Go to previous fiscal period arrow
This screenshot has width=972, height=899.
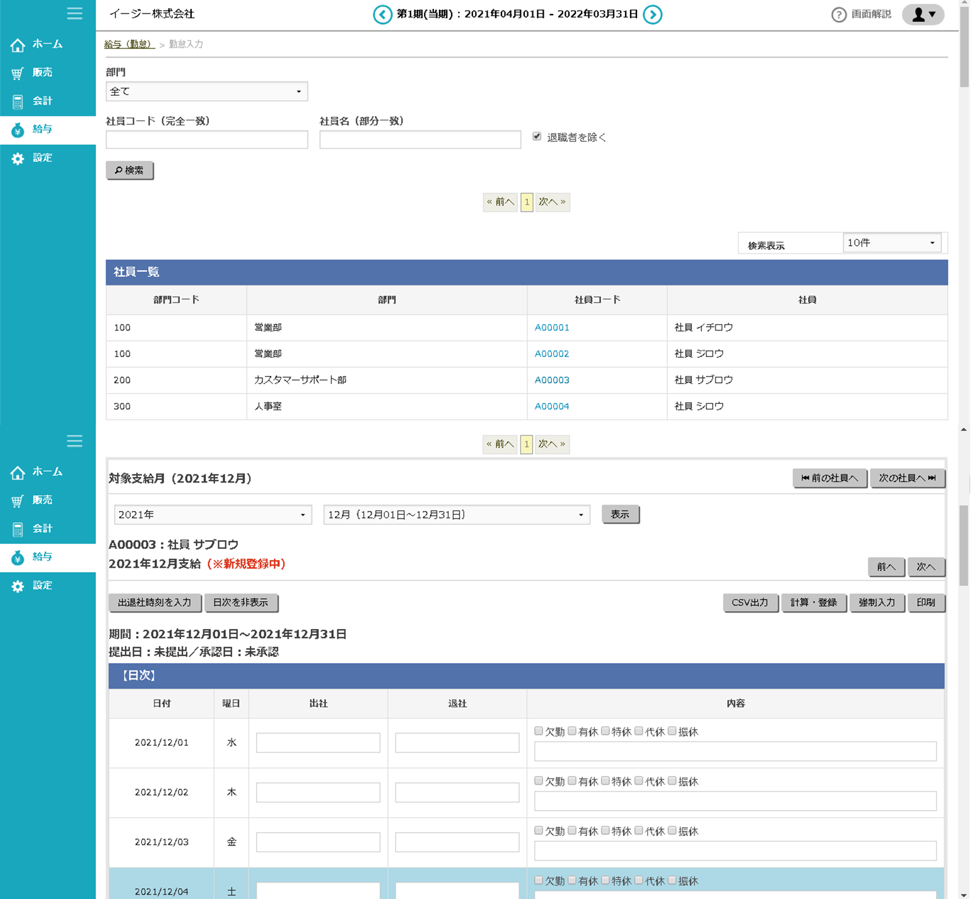(382, 15)
